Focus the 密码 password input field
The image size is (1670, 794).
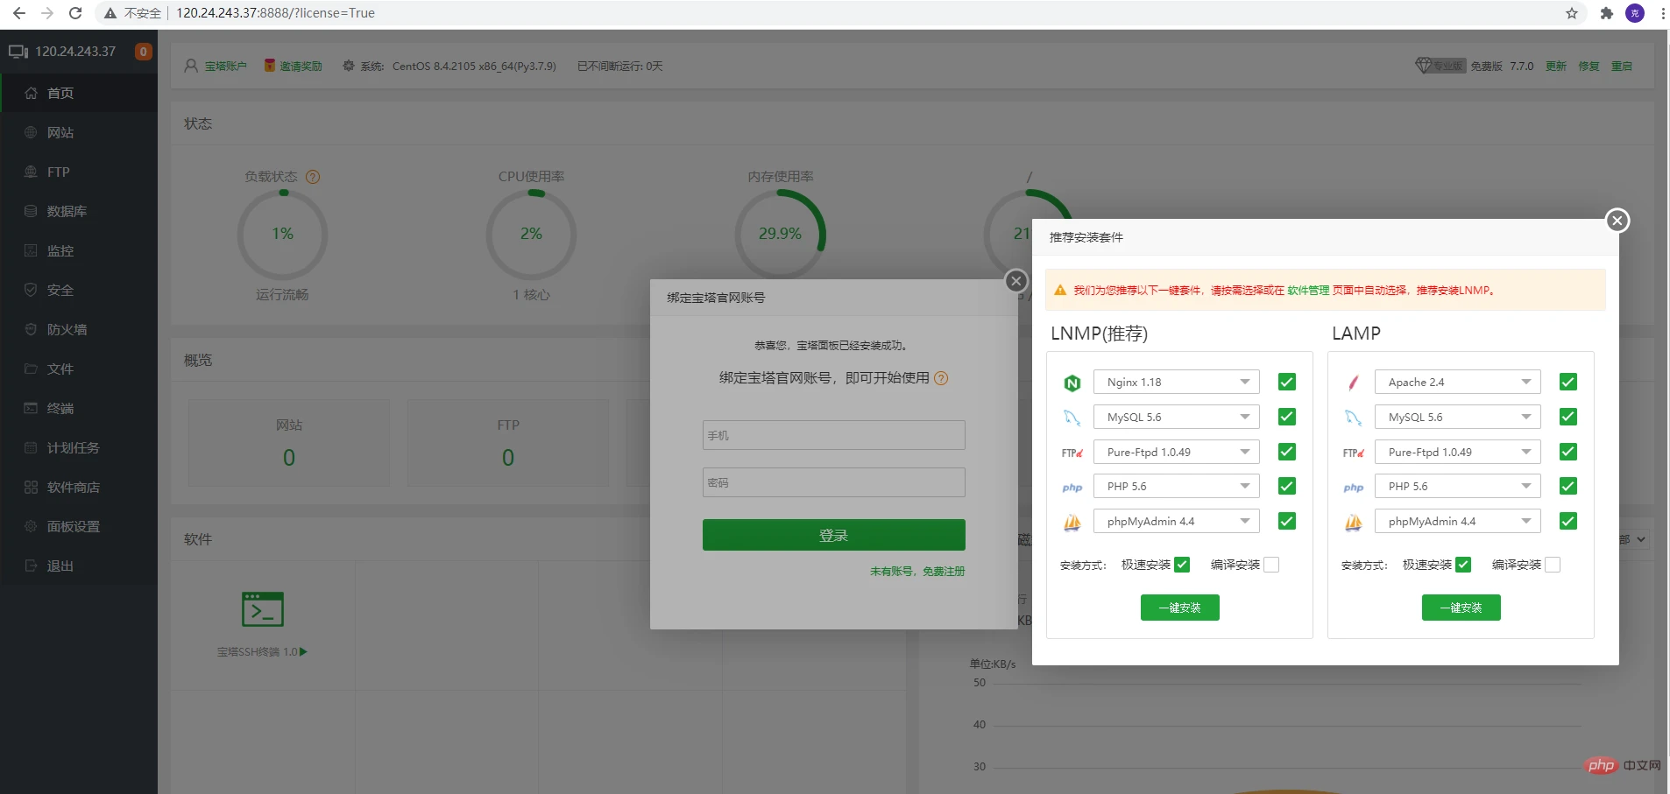pyautogui.click(x=833, y=482)
